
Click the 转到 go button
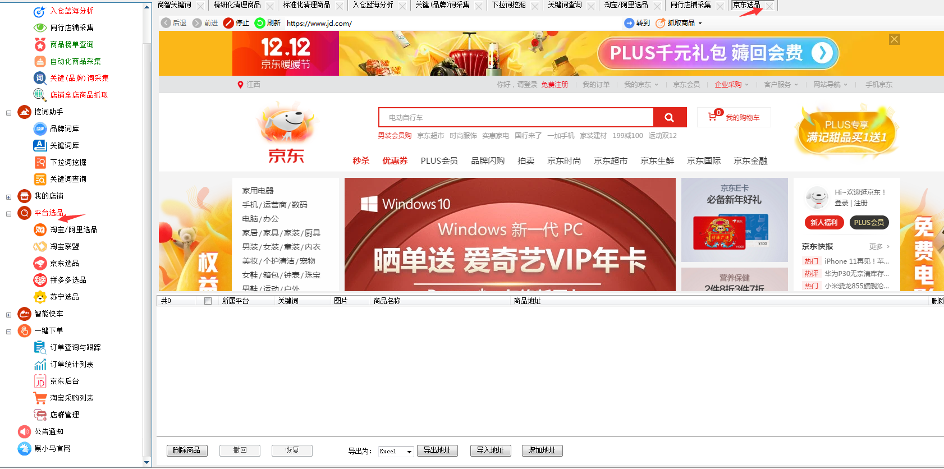(637, 23)
